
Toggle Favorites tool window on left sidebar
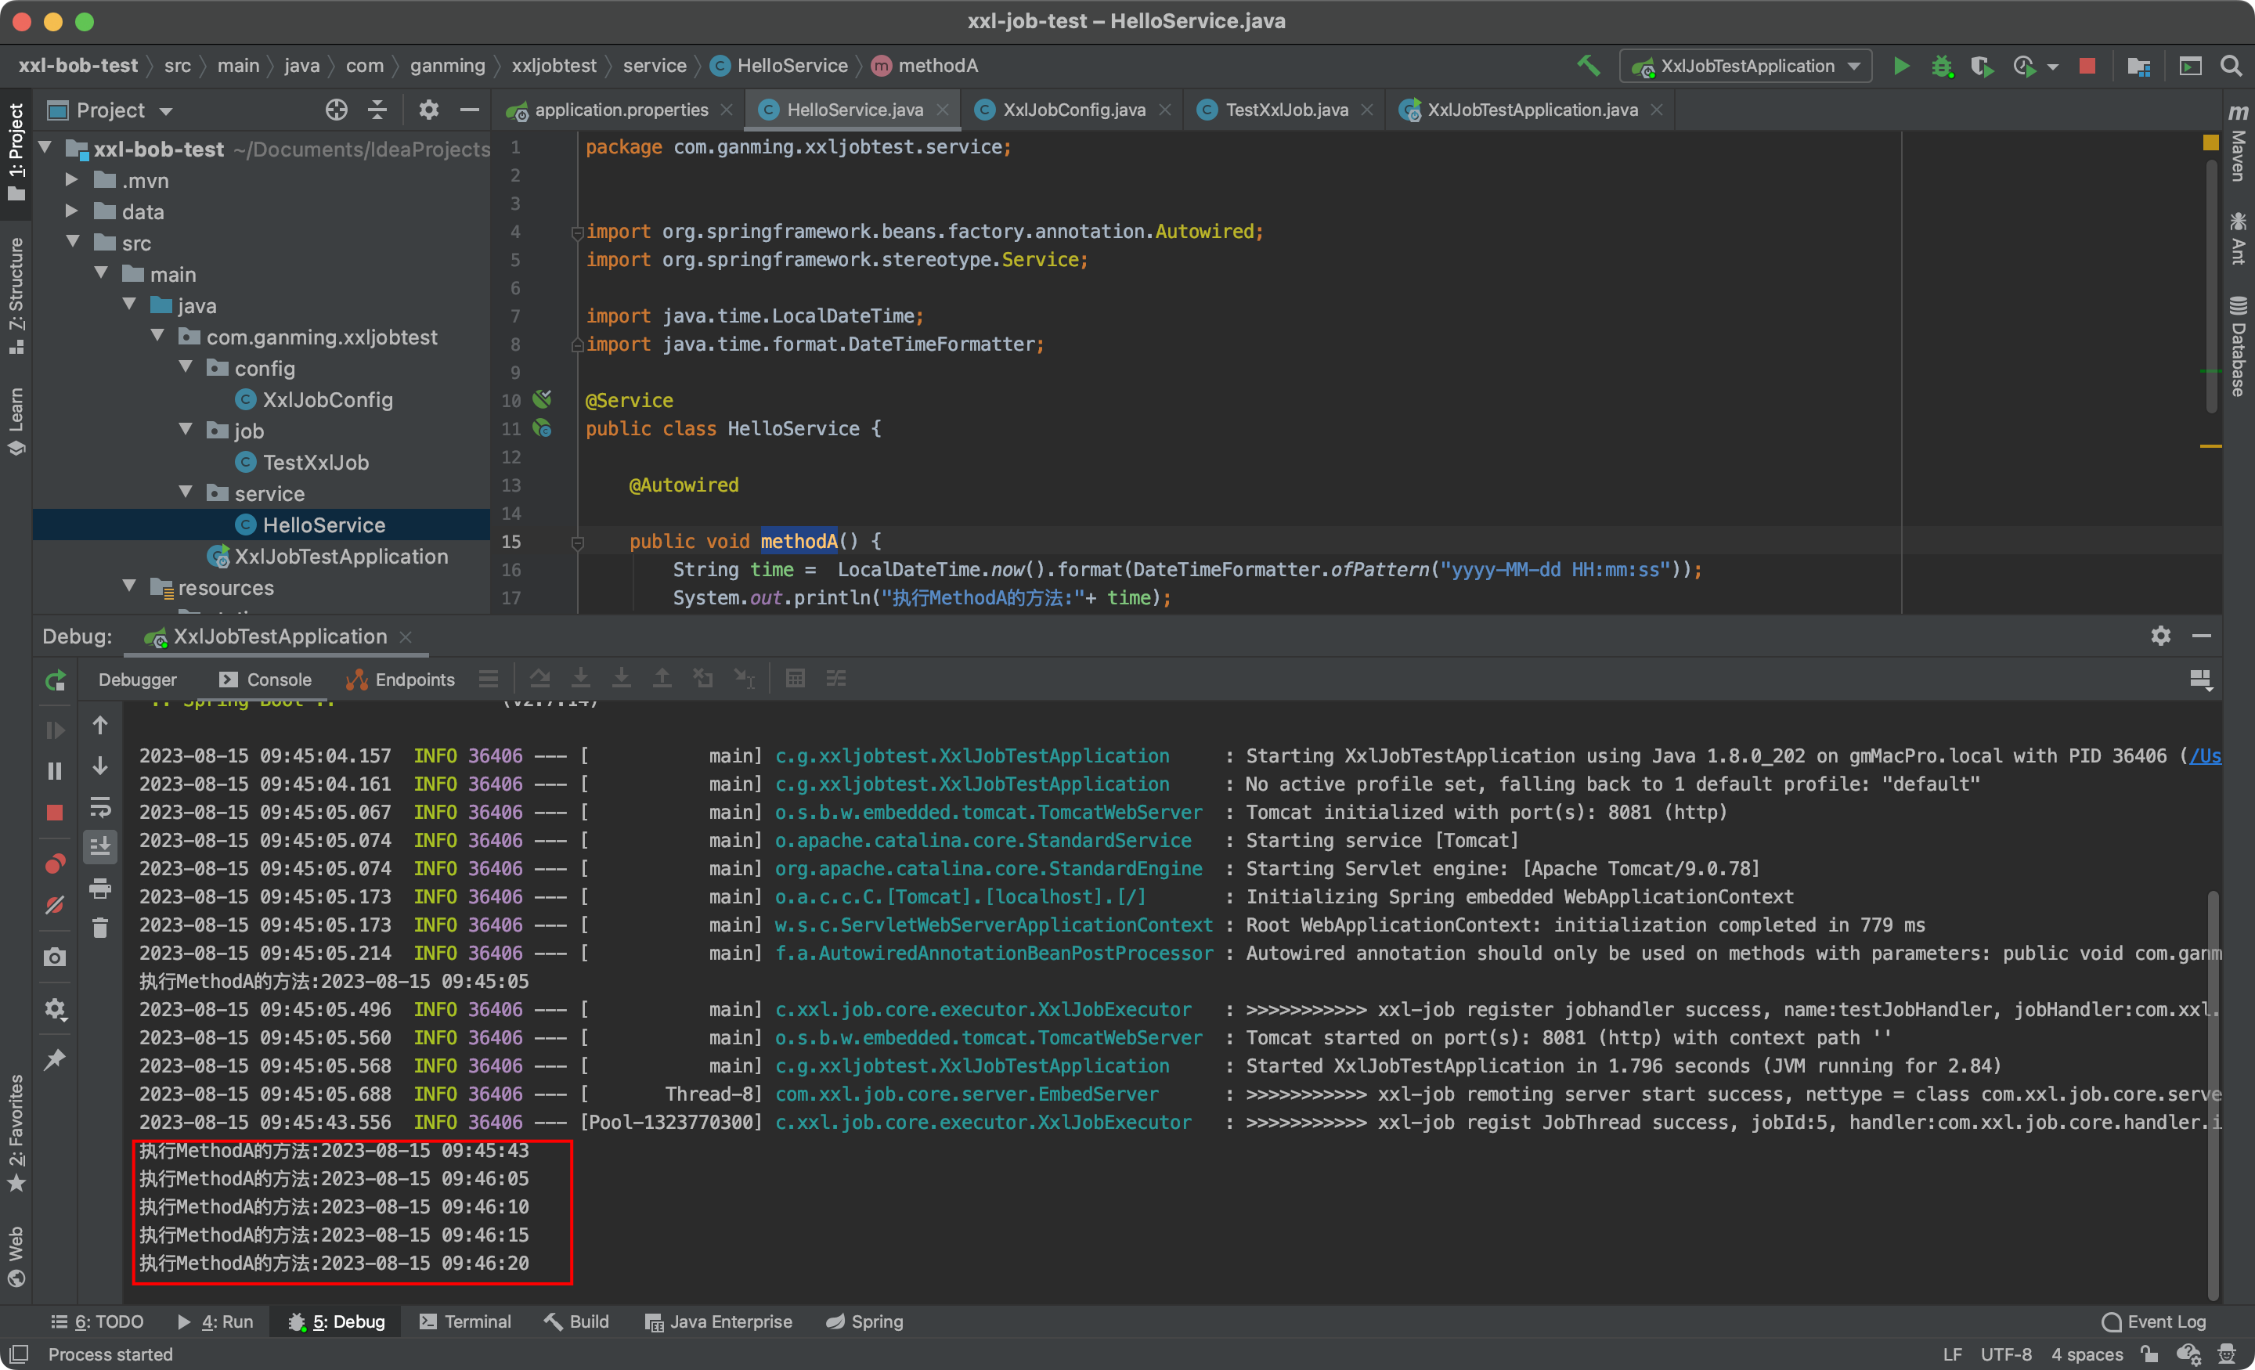point(16,1133)
